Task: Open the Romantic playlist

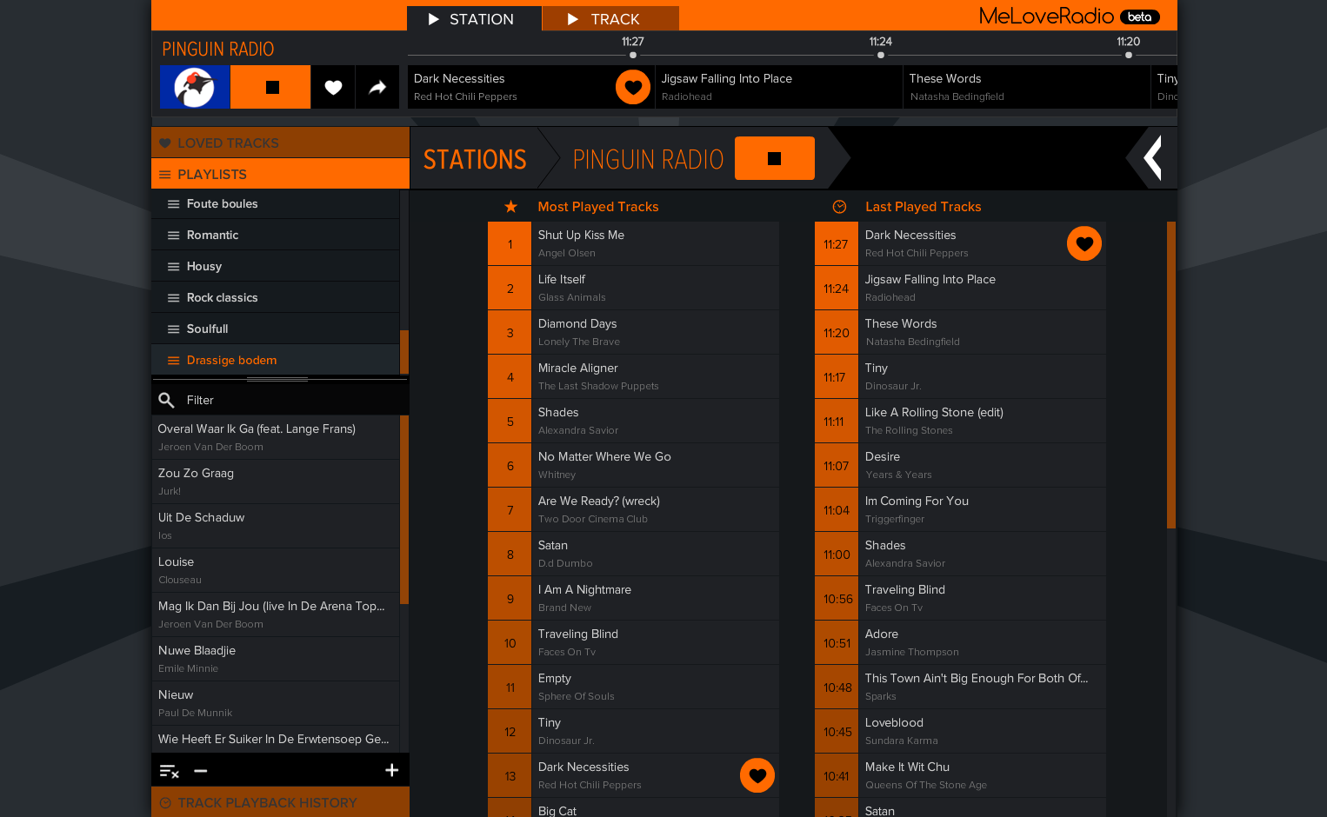Action: pos(275,235)
